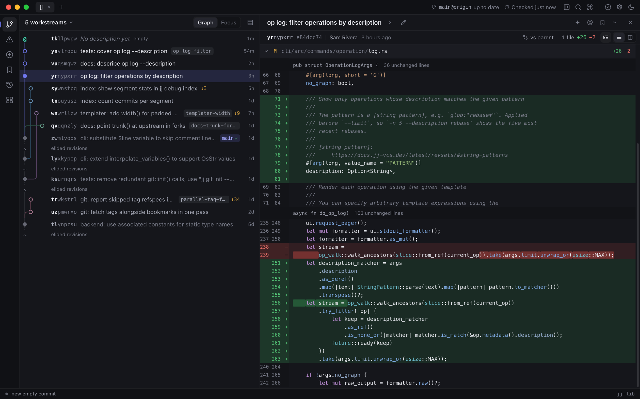The image size is (640, 399).
Task: Open the warnings triangle sidebar icon
Action: pyautogui.click(x=10, y=40)
